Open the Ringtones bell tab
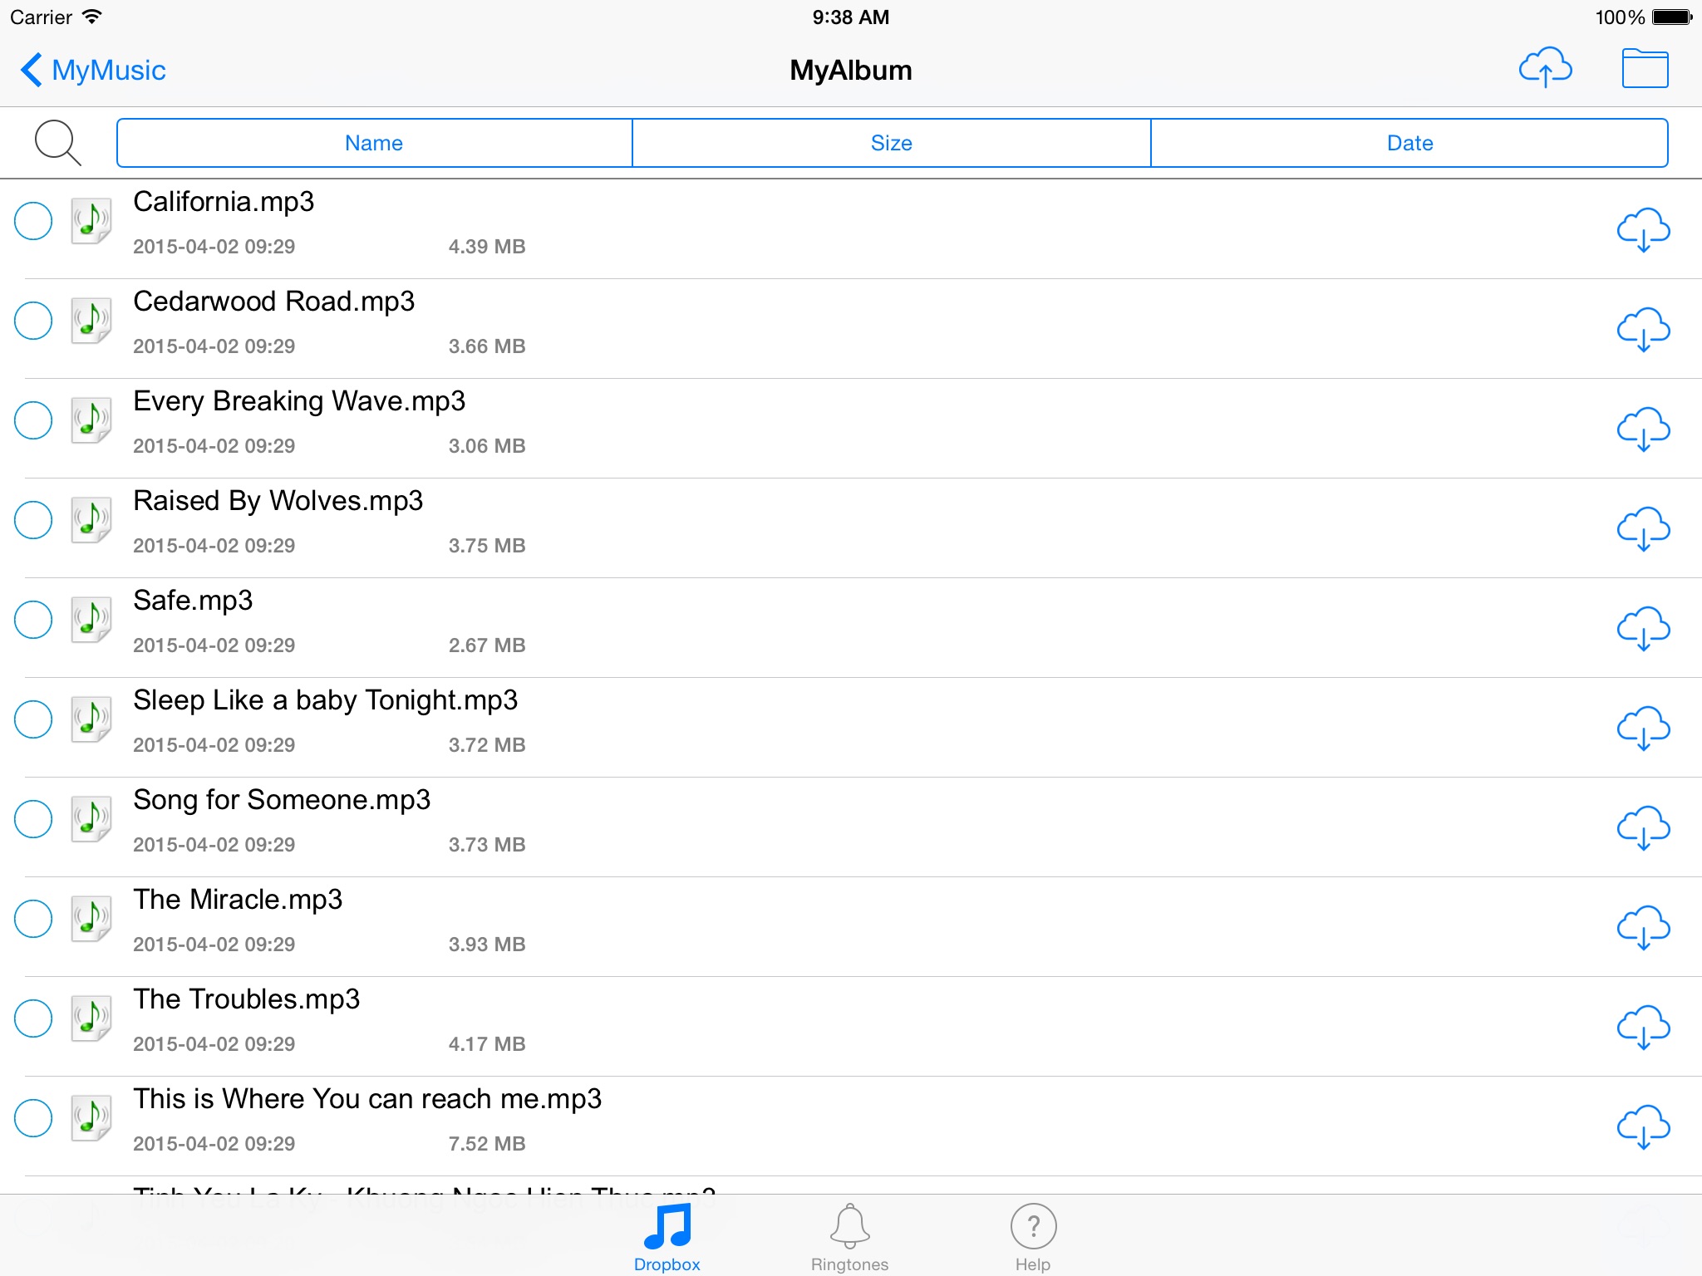Screen dimensions: 1702x1276 pos(849,1236)
